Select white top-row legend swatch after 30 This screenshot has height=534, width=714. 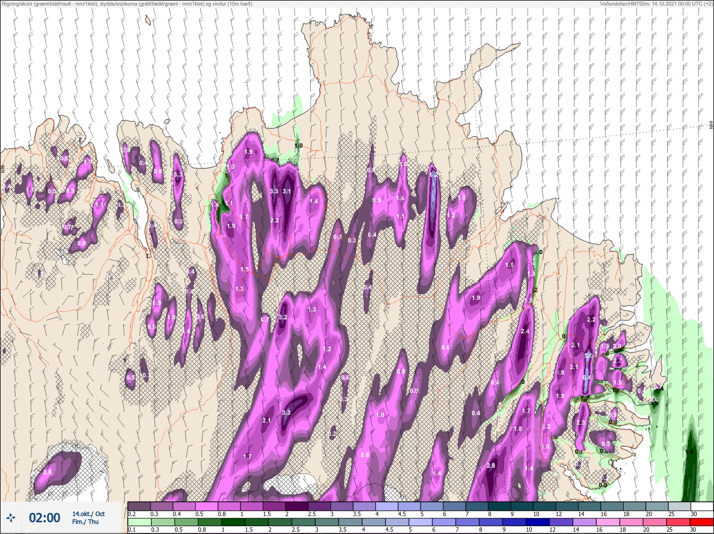[703, 506]
